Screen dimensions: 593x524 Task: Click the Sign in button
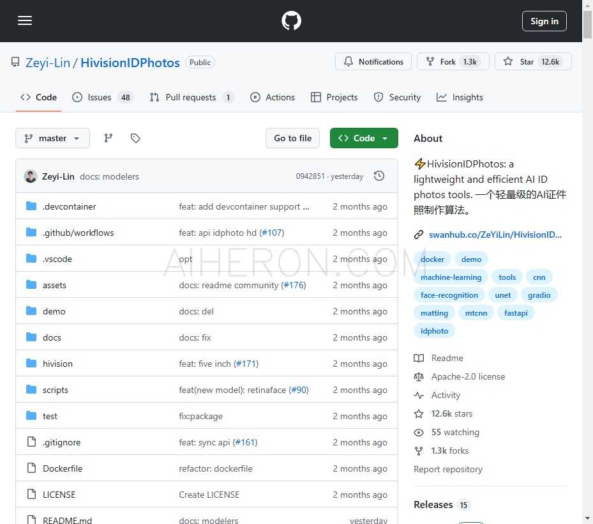click(544, 21)
